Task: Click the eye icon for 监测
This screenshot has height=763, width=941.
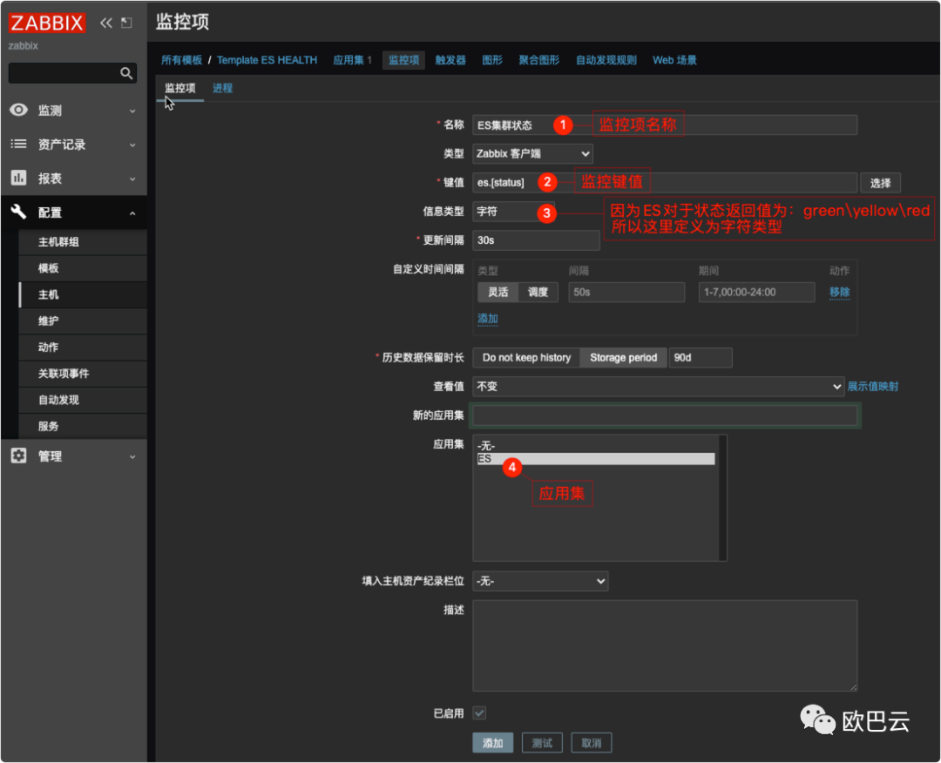Action: click(x=18, y=110)
